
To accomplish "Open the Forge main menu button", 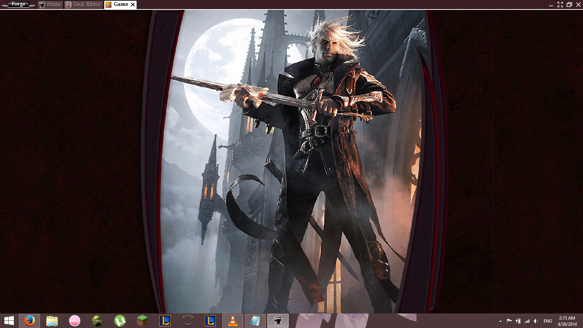I will click(x=18, y=4).
